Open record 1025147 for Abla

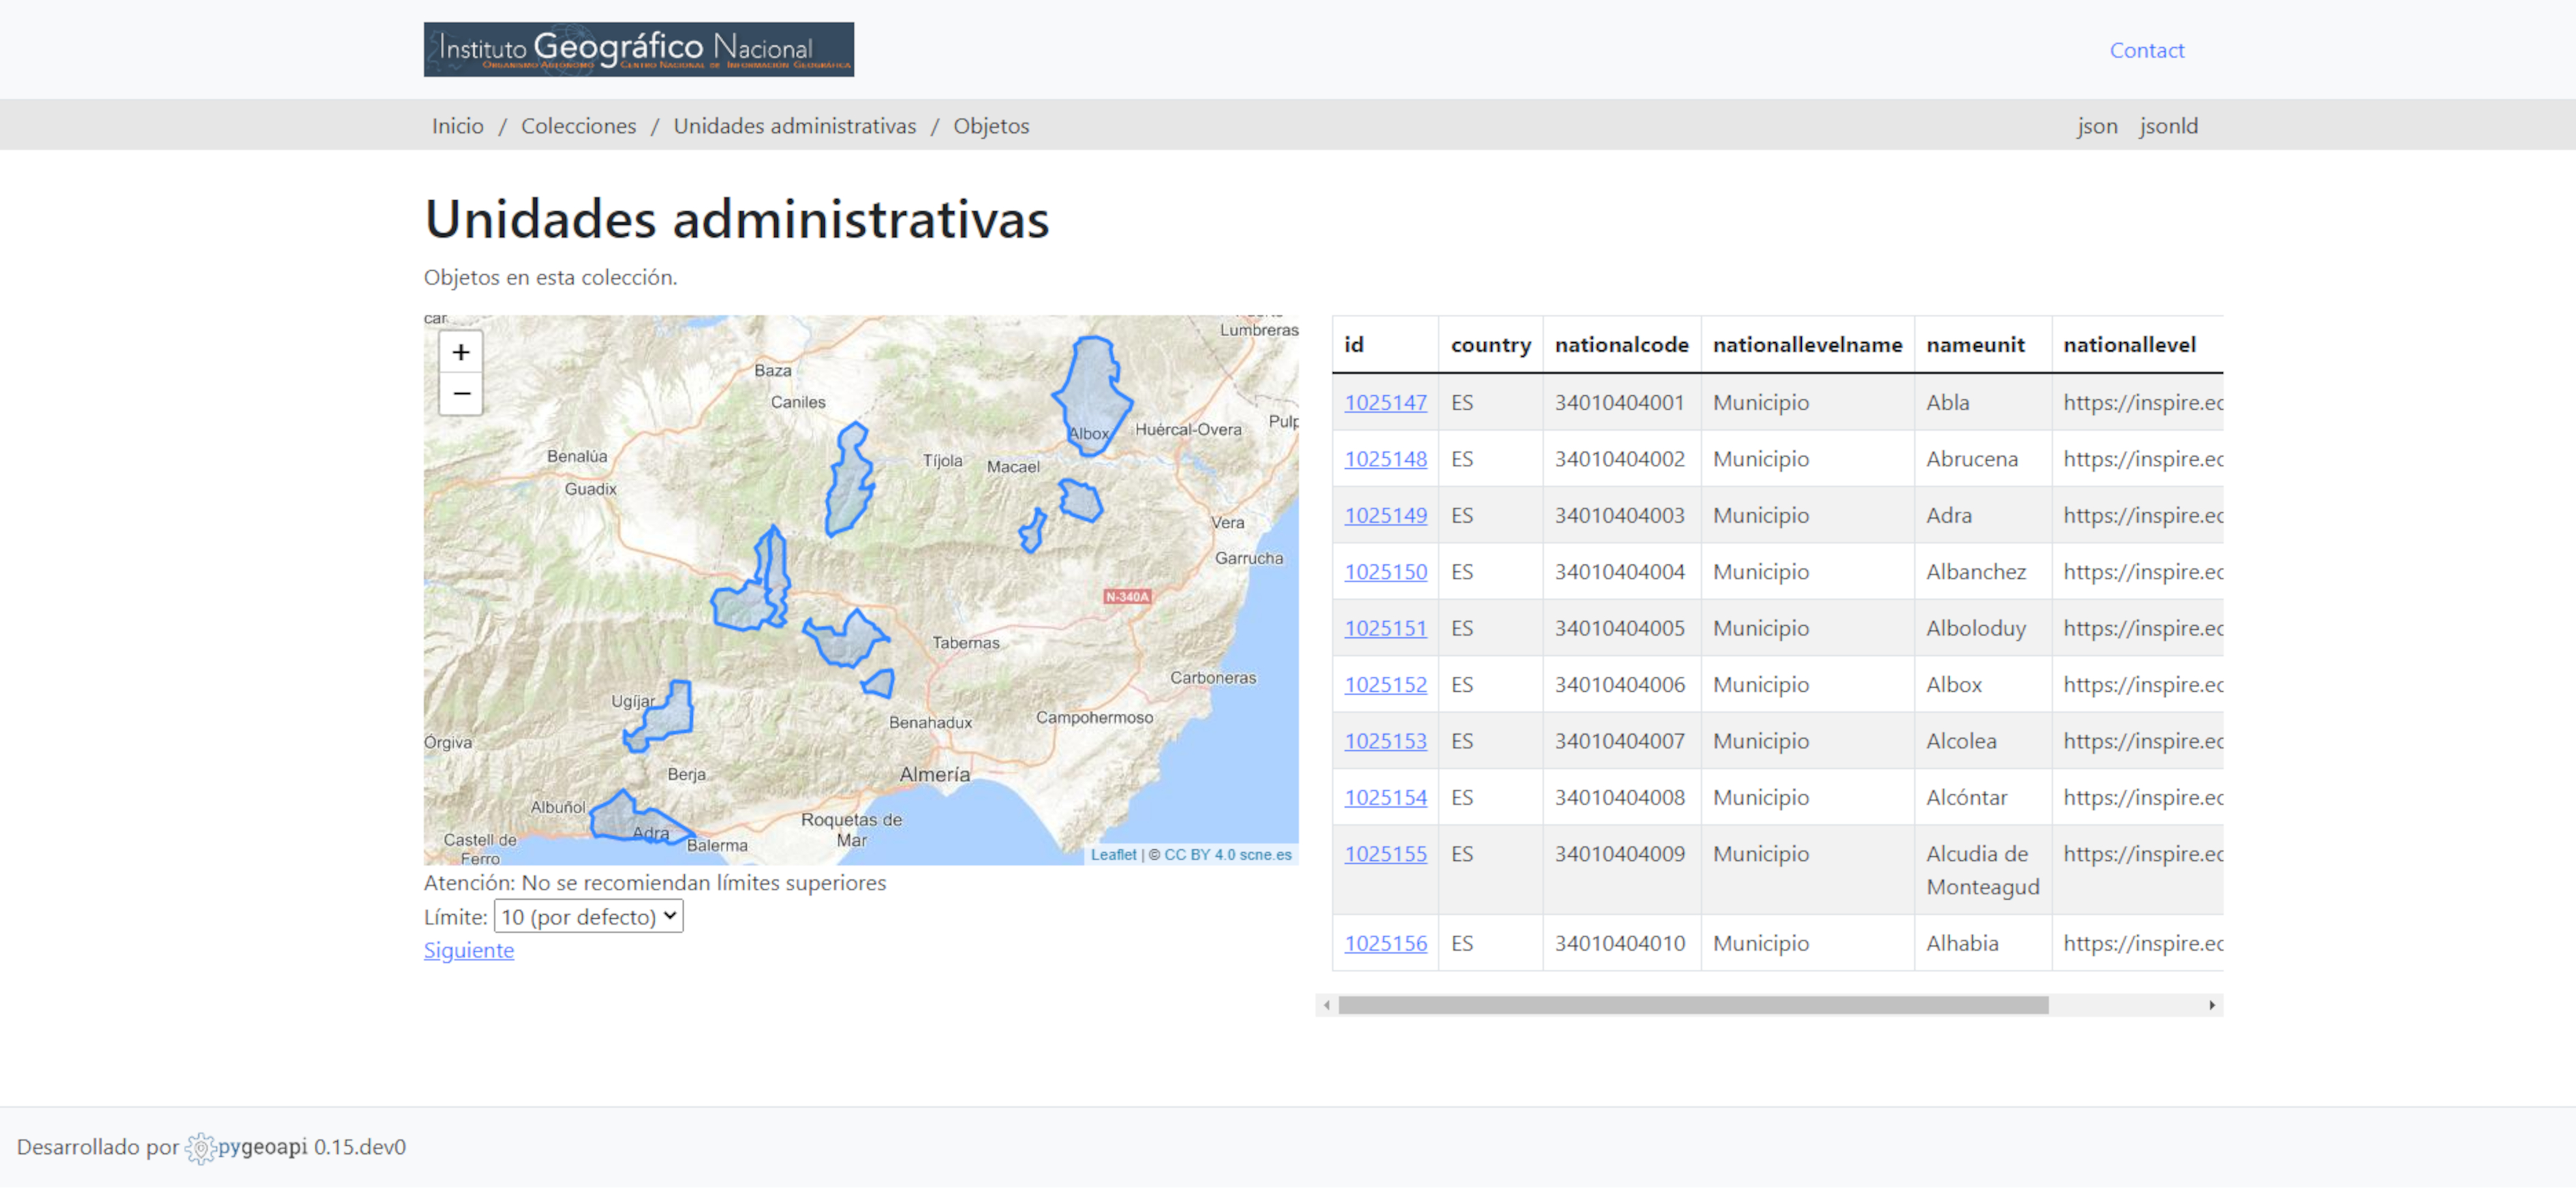click(x=1384, y=402)
